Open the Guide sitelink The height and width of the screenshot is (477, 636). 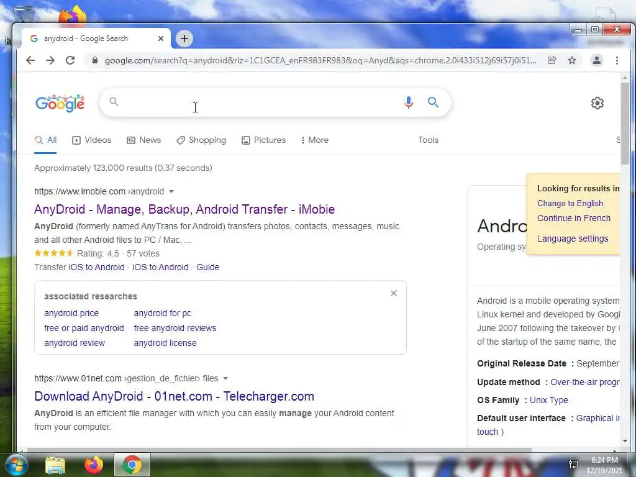[207, 267]
